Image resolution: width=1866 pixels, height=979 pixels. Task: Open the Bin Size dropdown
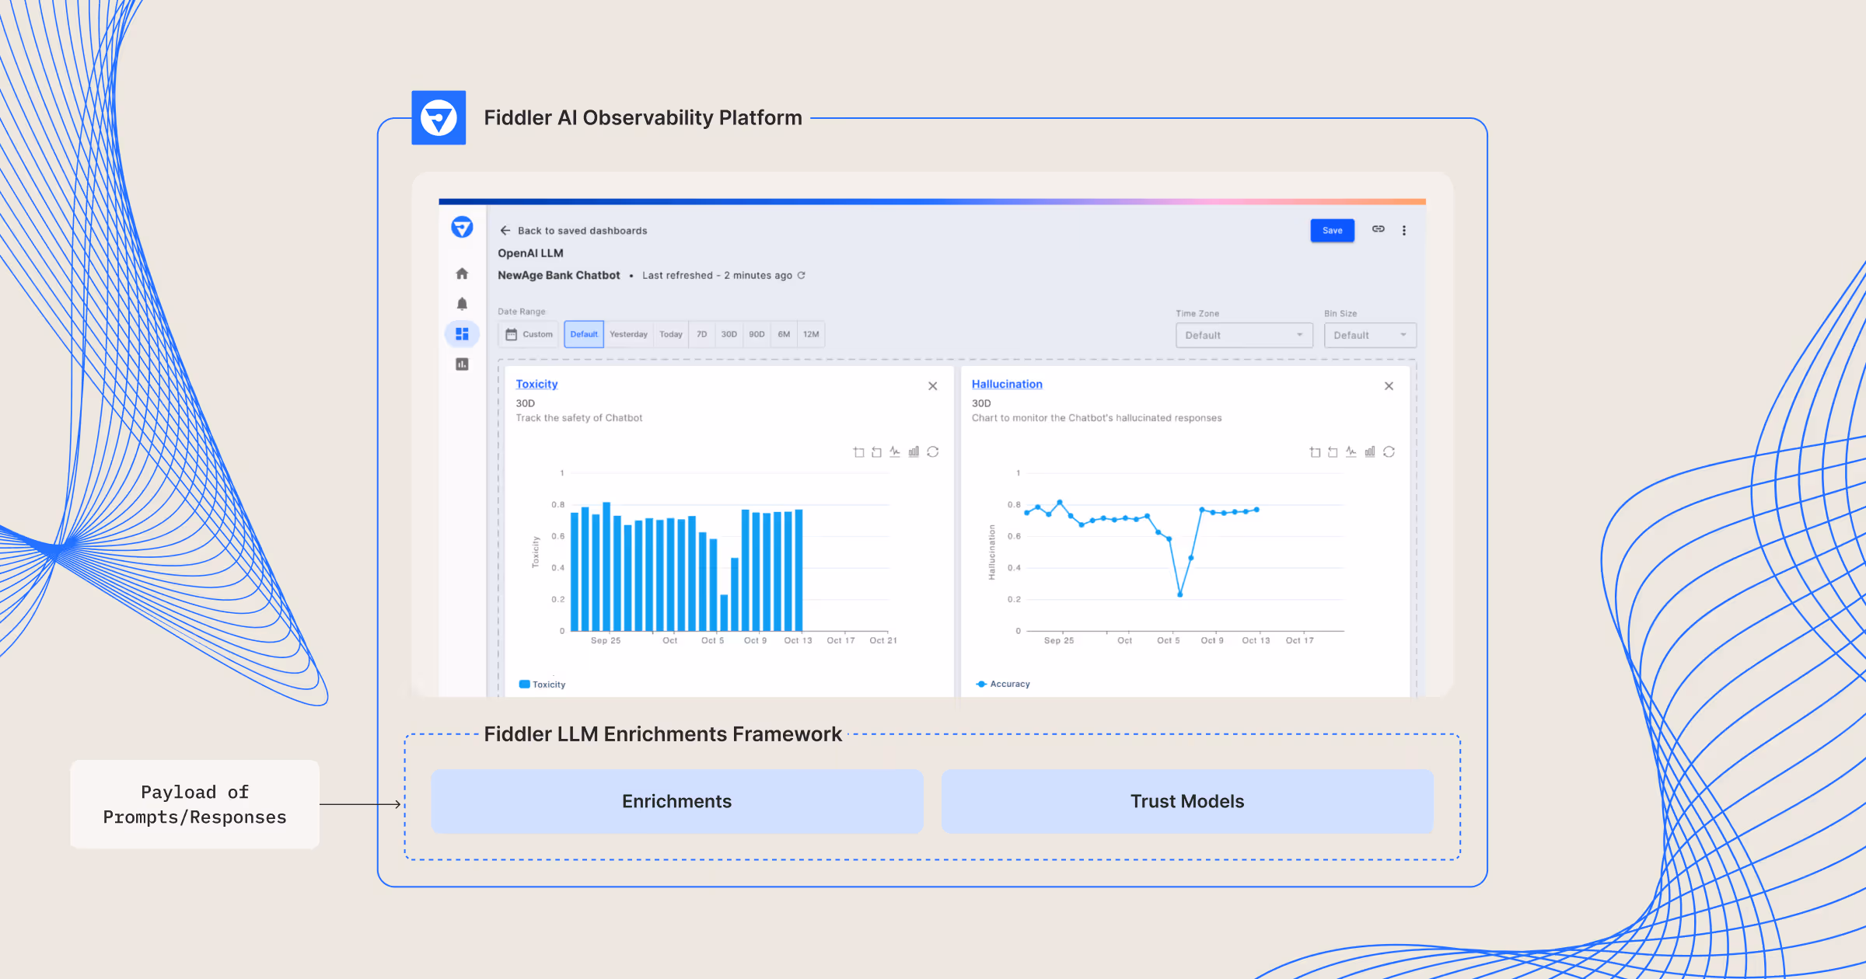tap(1370, 336)
